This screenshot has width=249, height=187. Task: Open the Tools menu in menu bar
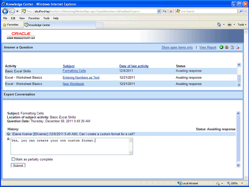tap(46, 18)
